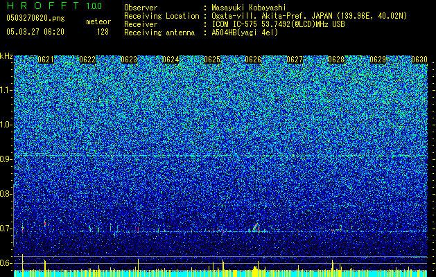The image size is (436, 277).
Task: Click the 1.1 kHz axis label
Action: tap(6, 90)
